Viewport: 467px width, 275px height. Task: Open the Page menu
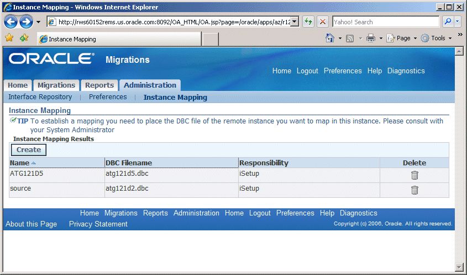(401, 38)
